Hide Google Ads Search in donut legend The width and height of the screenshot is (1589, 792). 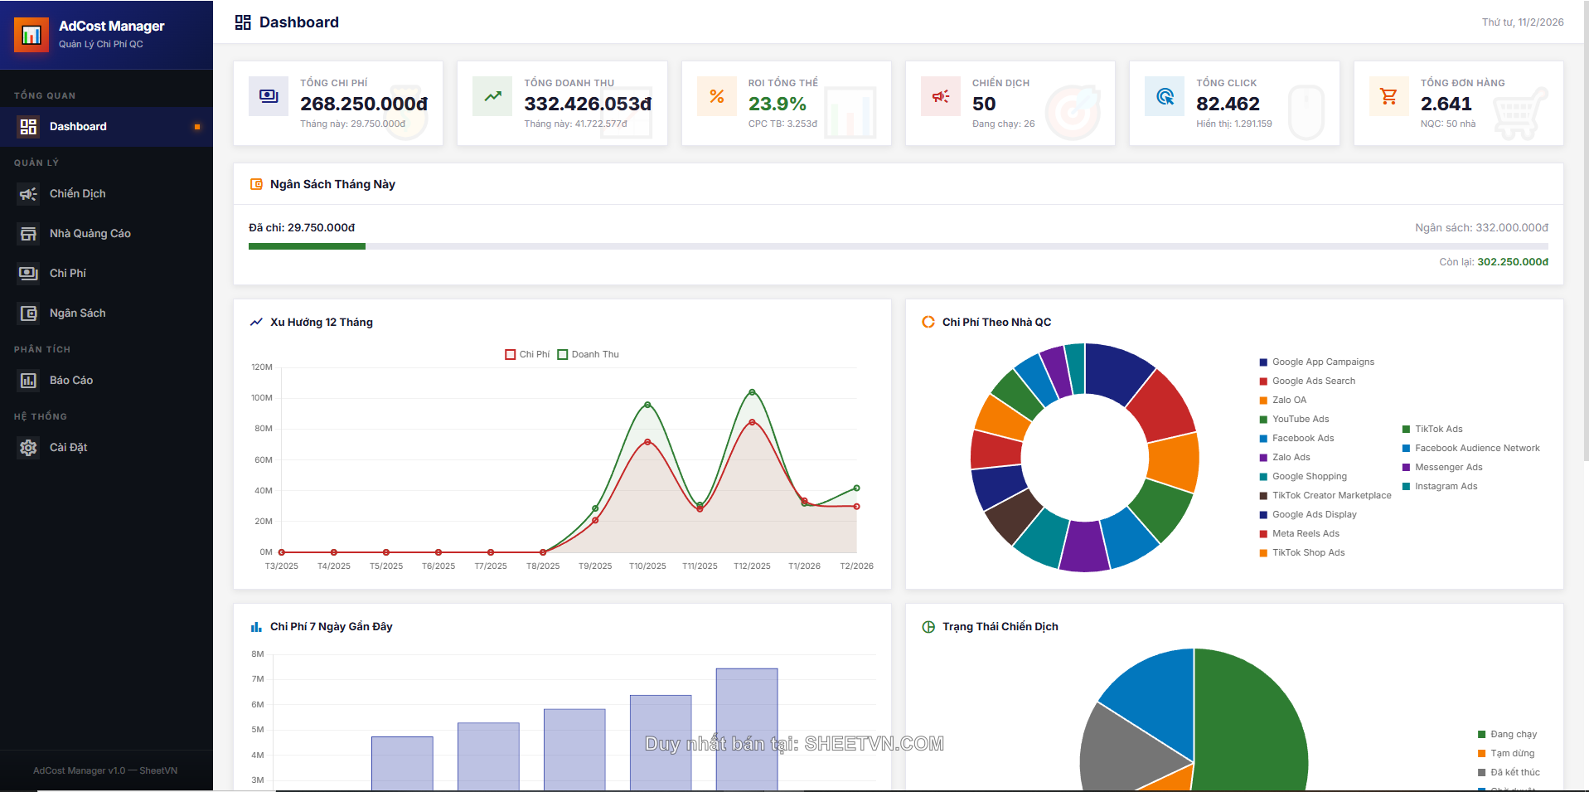coord(1313,381)
